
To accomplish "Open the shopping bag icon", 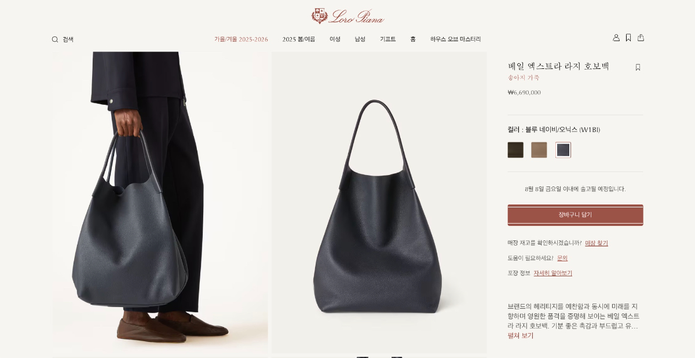I will [641, 38].
